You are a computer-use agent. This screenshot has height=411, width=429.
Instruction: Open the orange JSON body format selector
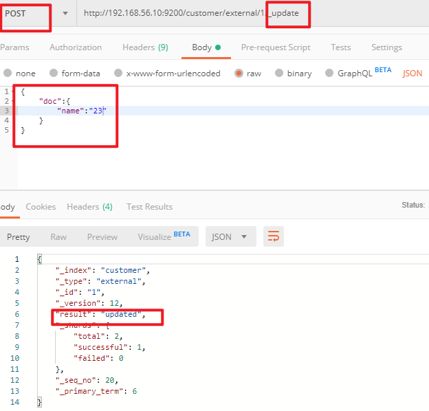point(412,74)
